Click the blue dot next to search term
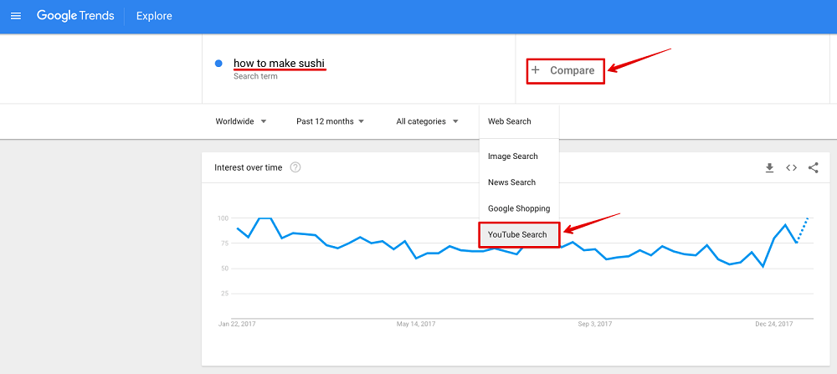837x374 pixels. point(218,64)
